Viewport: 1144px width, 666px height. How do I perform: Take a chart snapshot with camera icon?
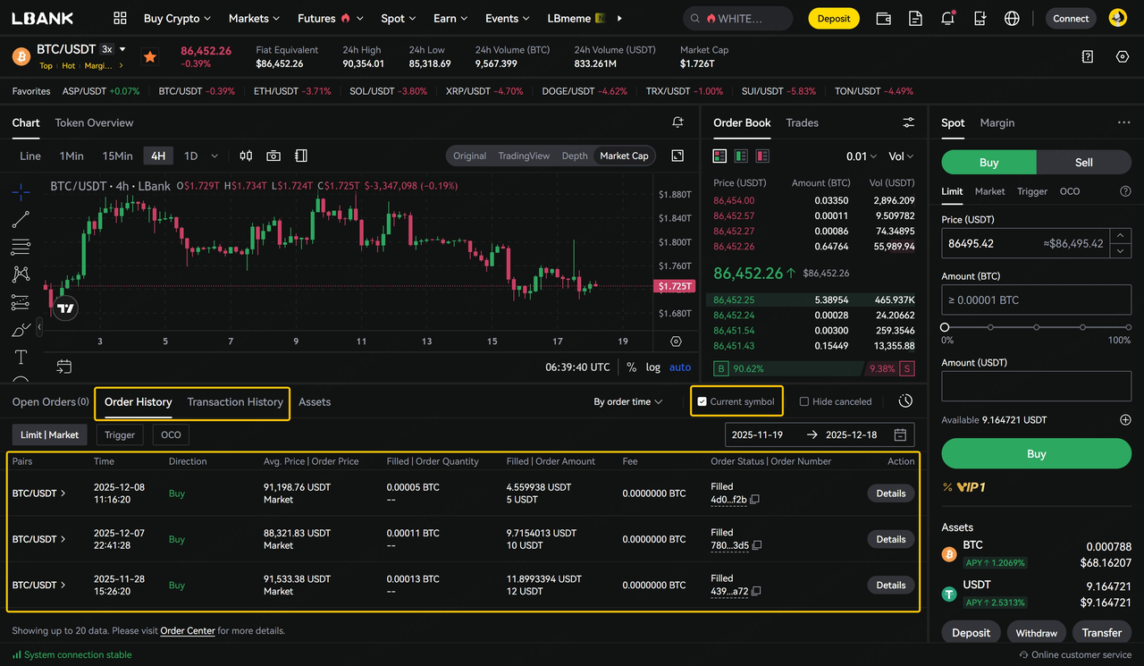tap(273, 156)
